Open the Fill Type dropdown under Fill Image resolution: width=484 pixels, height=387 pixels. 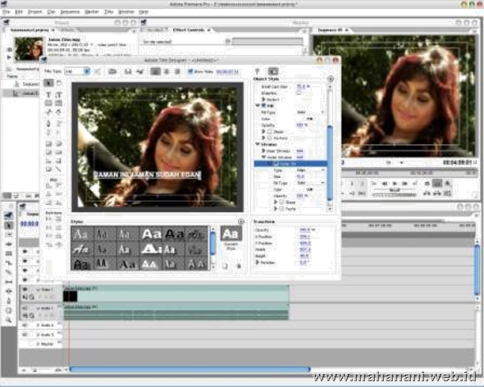310,112
